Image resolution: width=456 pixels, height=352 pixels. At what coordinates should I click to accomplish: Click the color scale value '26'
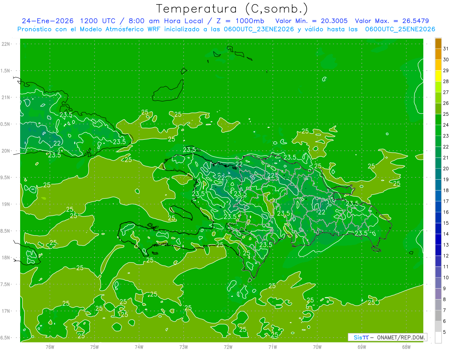[x=446, y=103]
